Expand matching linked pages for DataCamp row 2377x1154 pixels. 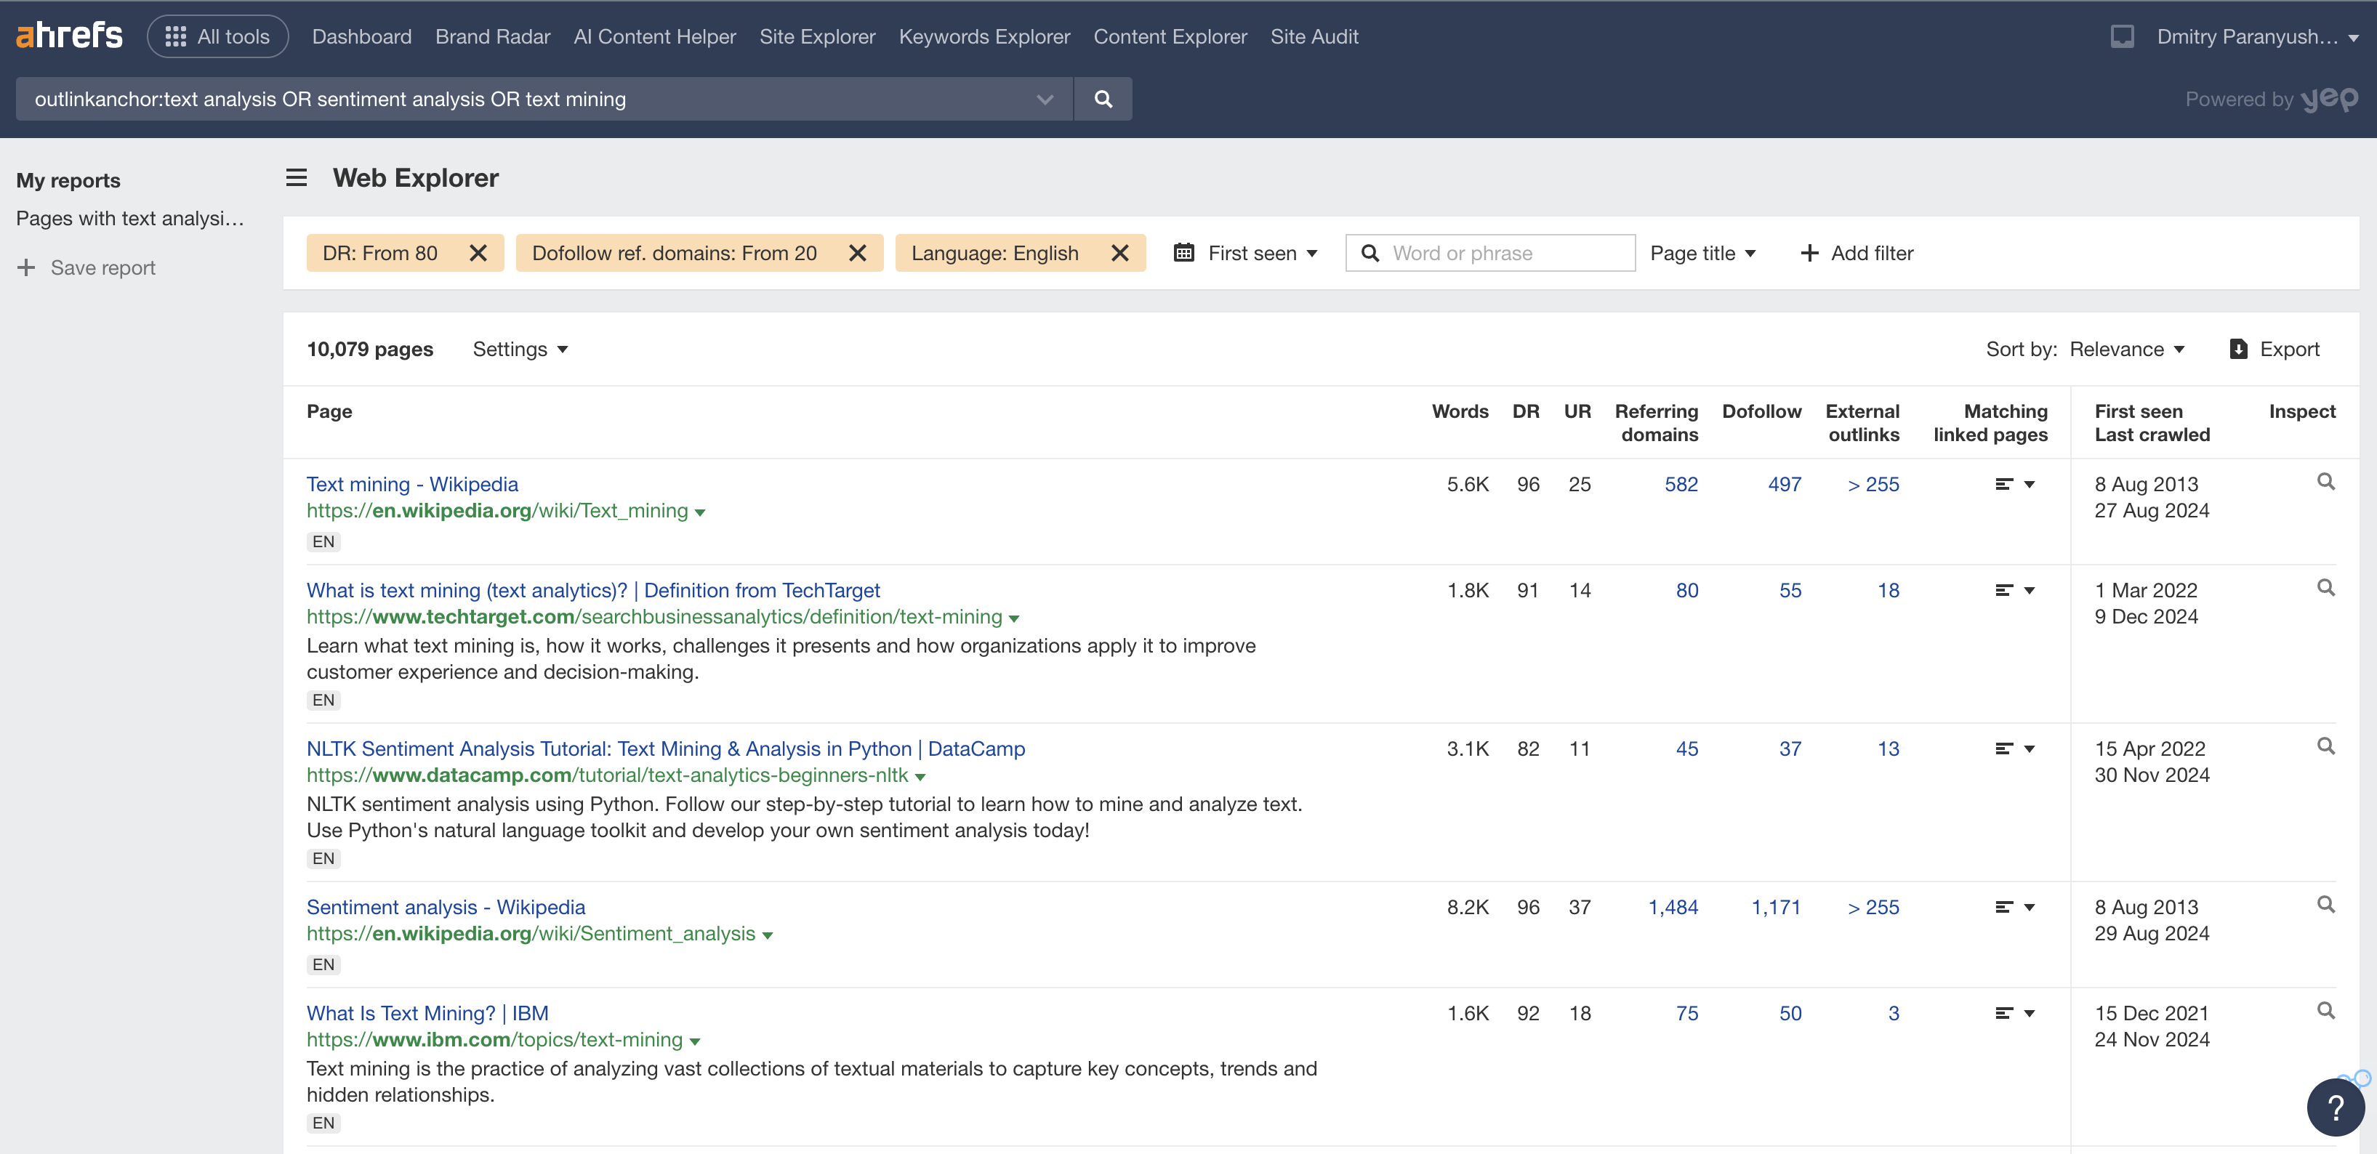coord(2014,749)
